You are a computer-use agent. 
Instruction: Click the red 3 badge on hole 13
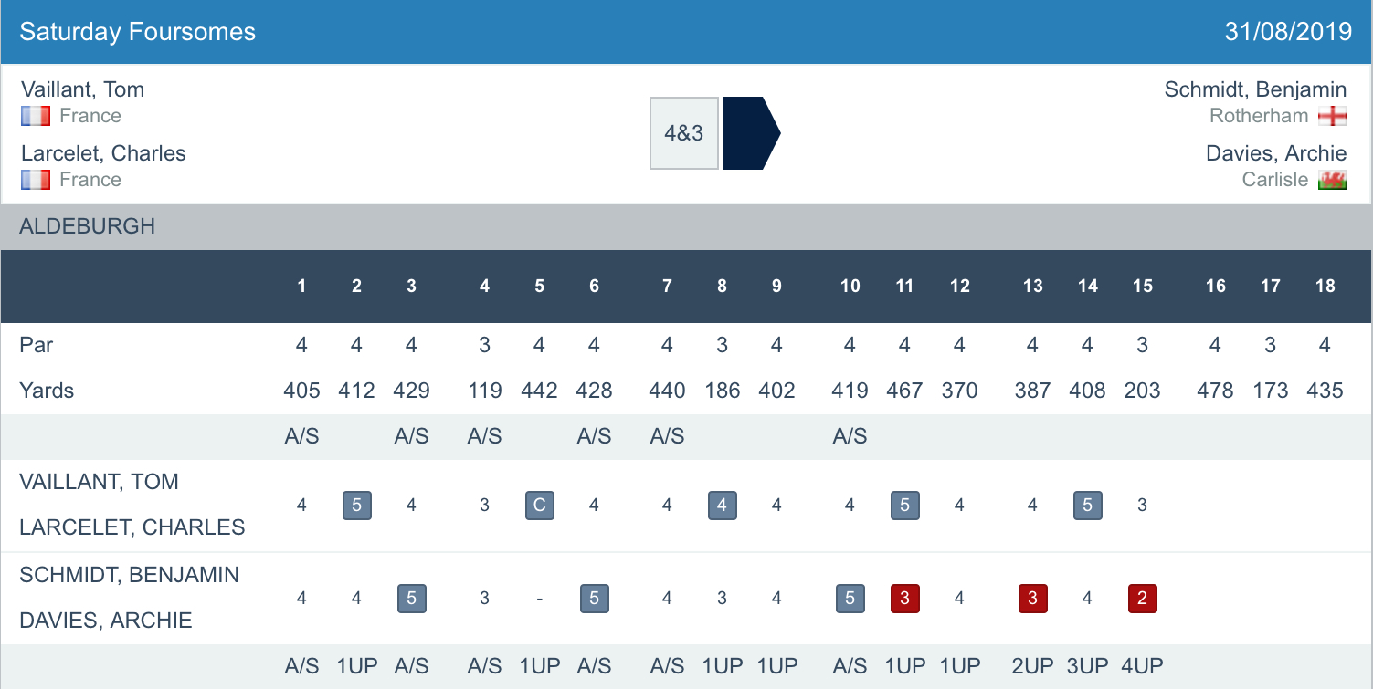(x=1032, y=599)
